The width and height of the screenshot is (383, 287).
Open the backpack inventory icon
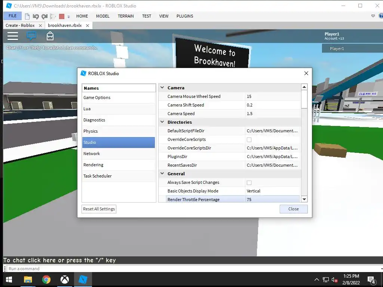pyautogui.click(x=50, y=36)
